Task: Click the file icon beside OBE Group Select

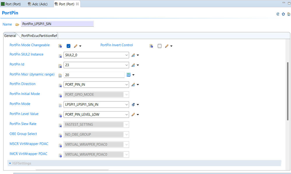Action: coord(60,135)
